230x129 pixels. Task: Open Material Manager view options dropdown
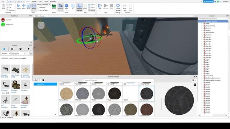pyautogui.click(x=194, y=80)
